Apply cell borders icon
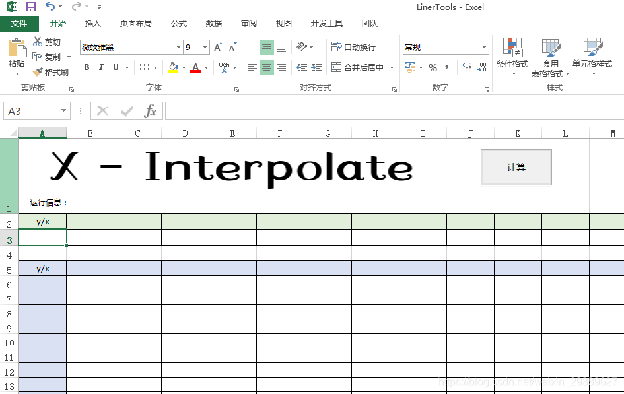Screen dimensions: 624x394 tap(145, 67)
